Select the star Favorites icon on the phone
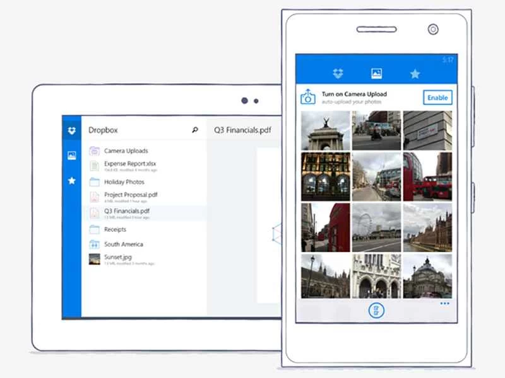 (x=416, y=73)
